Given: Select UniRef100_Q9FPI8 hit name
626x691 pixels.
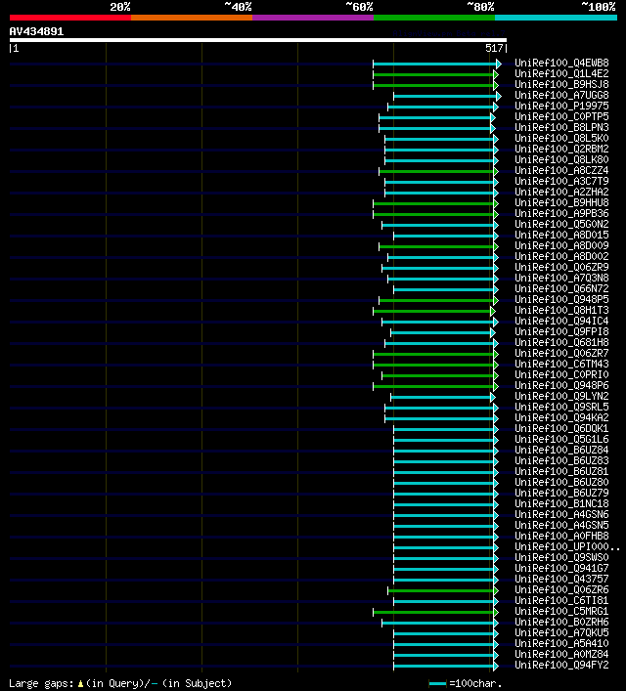Looking at the screenshot, I should point(561,332).
